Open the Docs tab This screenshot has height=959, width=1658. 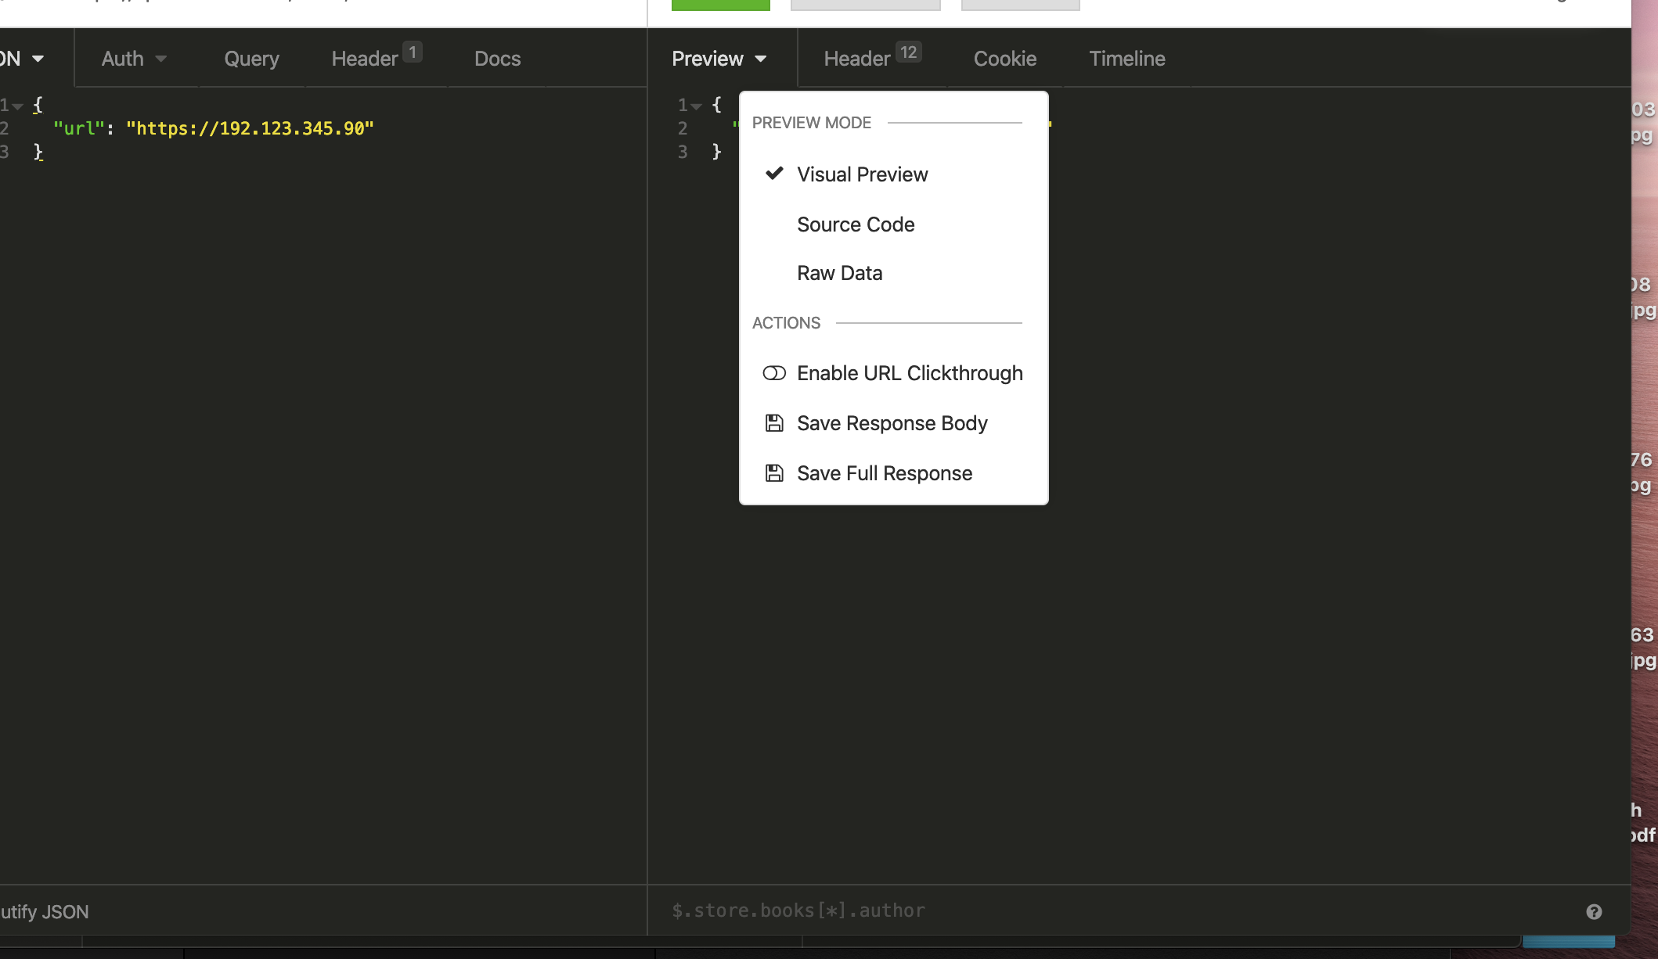click(x=497, y=58)
